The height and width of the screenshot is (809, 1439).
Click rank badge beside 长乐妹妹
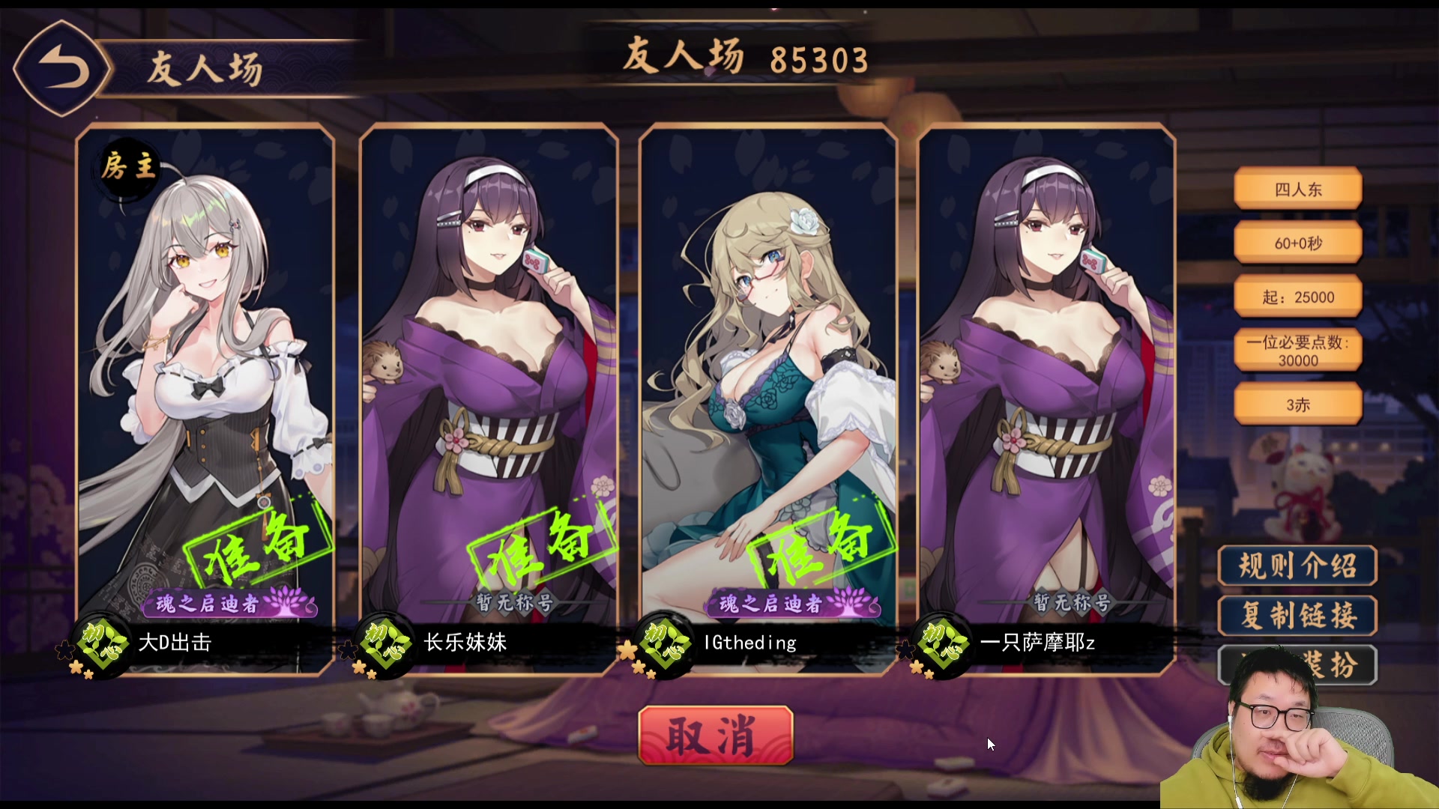coord(384,643)
